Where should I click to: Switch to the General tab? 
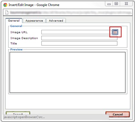coord(14,21)
